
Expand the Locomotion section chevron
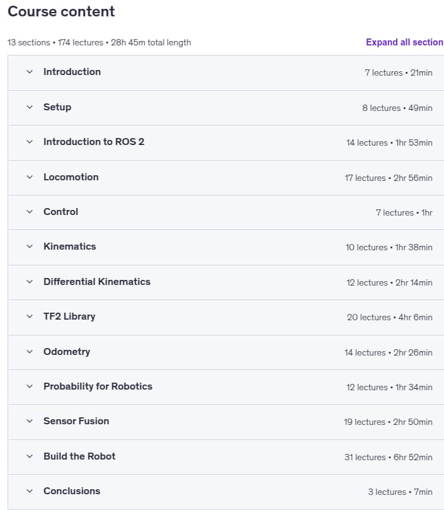tap(30, 177)
